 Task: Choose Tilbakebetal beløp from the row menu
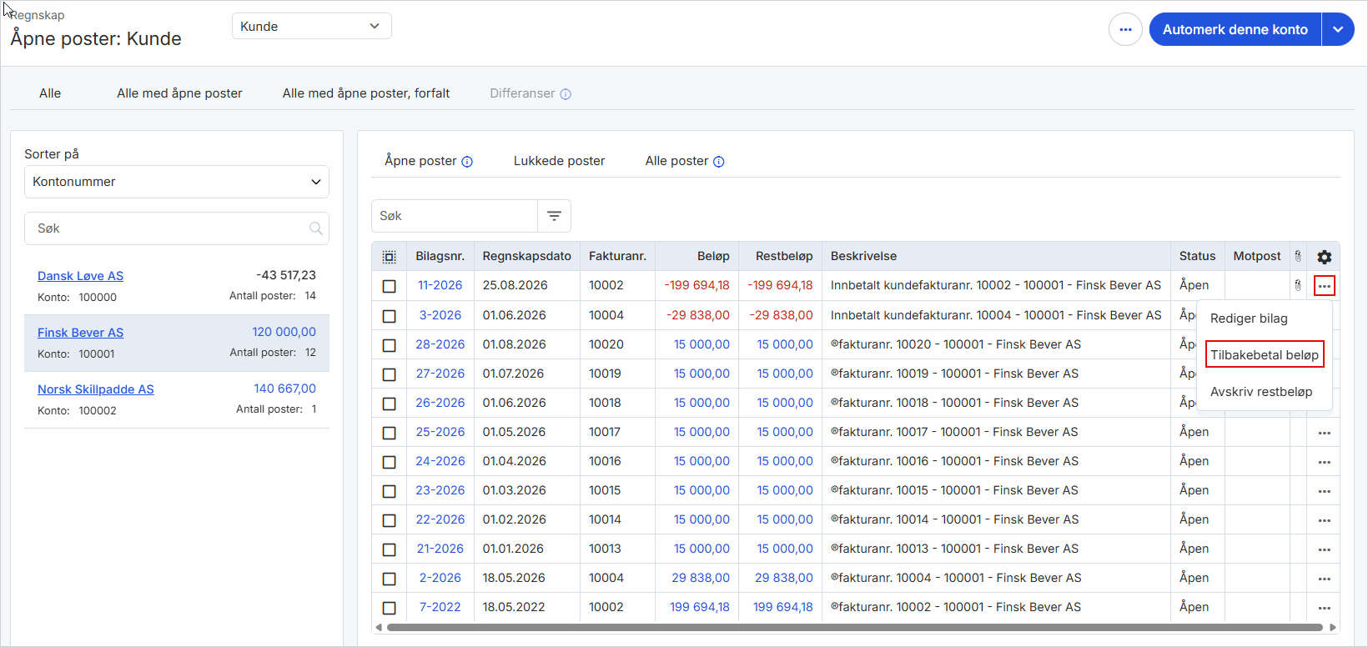pos(1265,355)
